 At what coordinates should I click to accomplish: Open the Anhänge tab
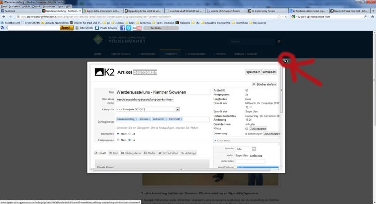point(188,153)
